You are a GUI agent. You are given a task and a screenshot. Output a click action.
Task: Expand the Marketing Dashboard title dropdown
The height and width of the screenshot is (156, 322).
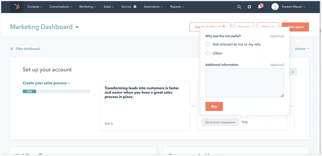(x=77, y=27)
